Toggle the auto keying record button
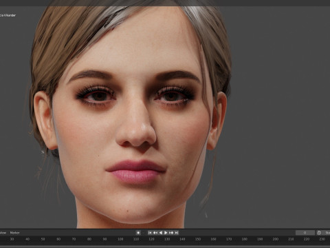 tap(138, 233)
